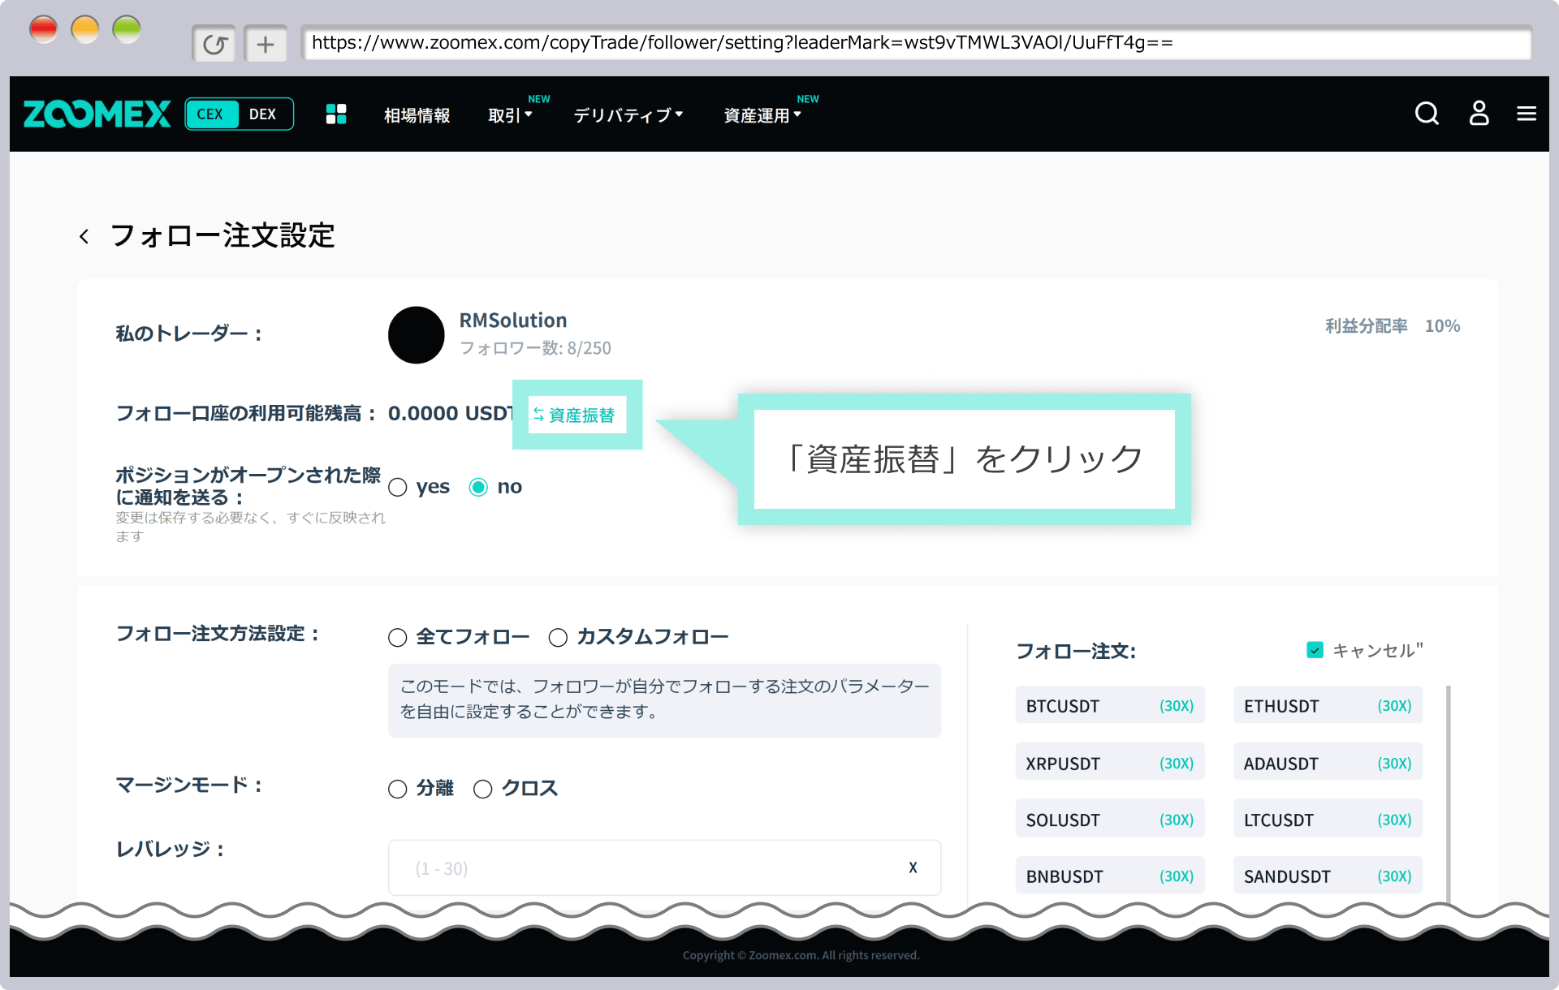The image size is (1559, 990).
Task: Click the 0.0000 USDT balance value
Action: 451,413
